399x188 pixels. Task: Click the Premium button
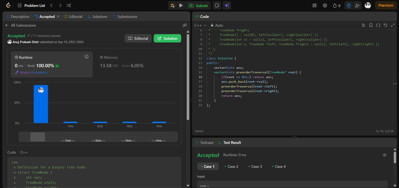pos(386,5)
